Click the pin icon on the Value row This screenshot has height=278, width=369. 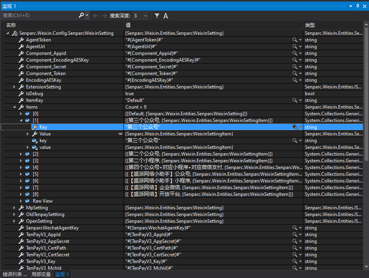pos(121,133)
